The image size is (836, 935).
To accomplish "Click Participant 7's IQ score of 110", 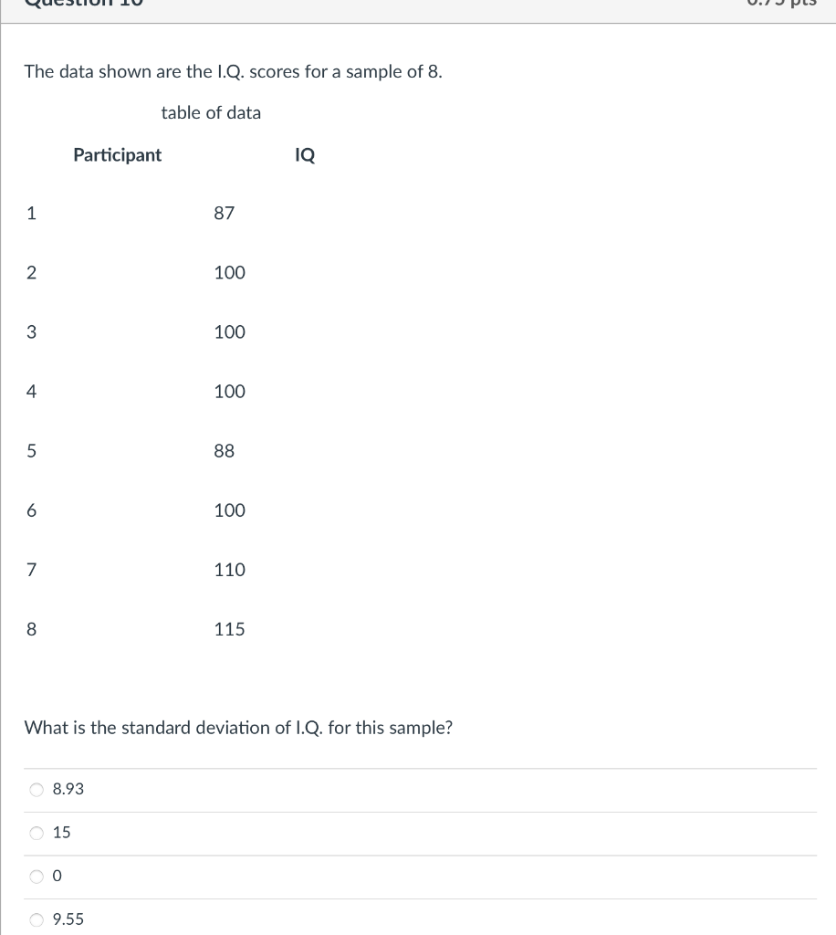I will click(229, 569).
